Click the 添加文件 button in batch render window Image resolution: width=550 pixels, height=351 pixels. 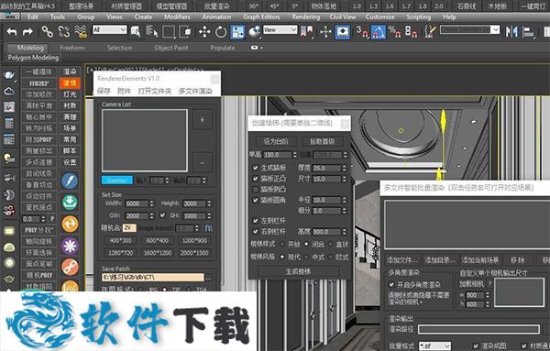click(x=402, y=260)
